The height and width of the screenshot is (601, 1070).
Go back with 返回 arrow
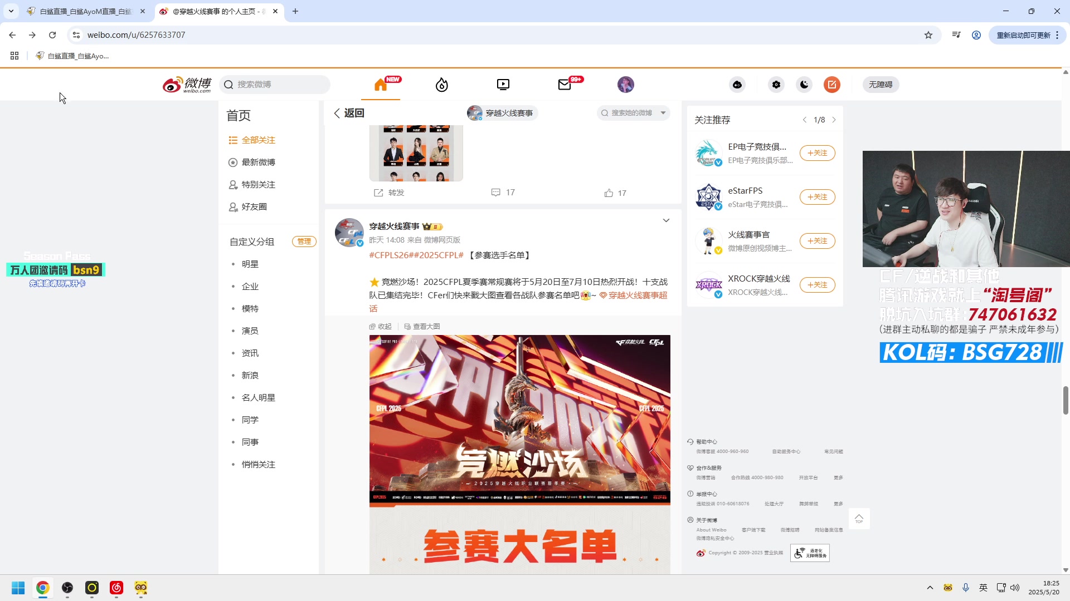click(x=349, y=113)
